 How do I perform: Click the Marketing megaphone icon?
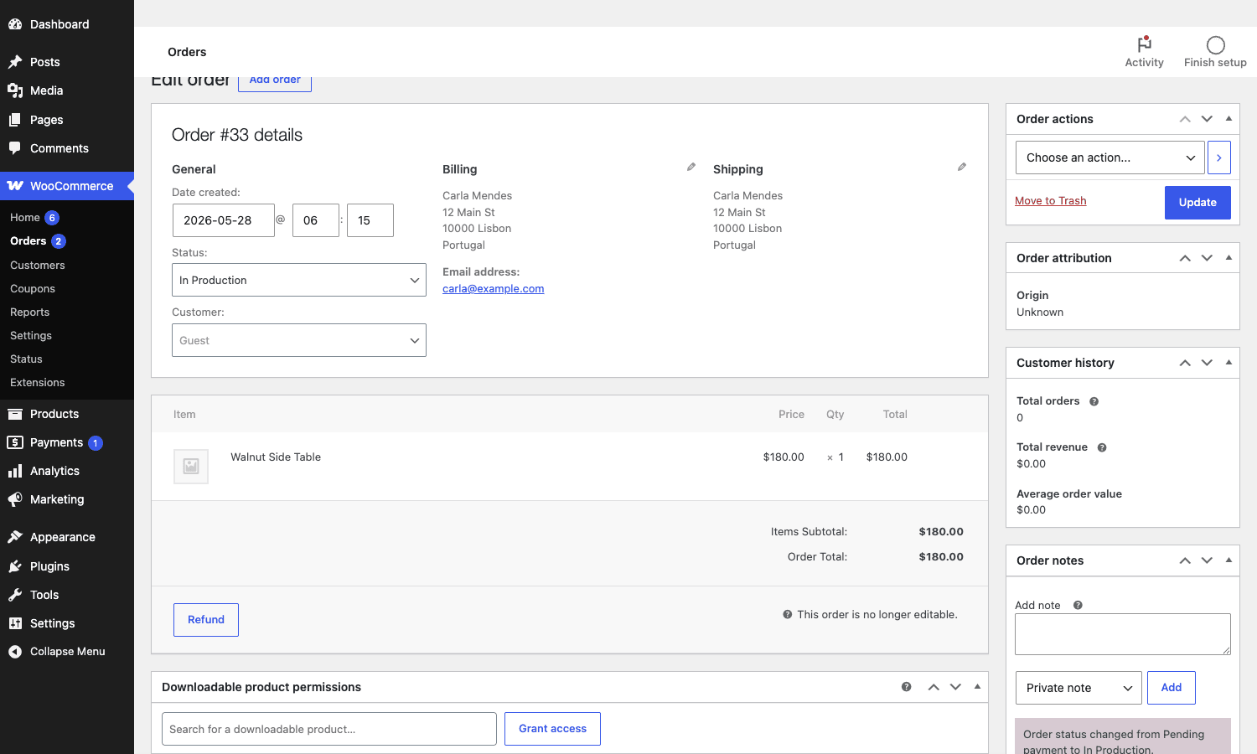click(x=15, y=499)
